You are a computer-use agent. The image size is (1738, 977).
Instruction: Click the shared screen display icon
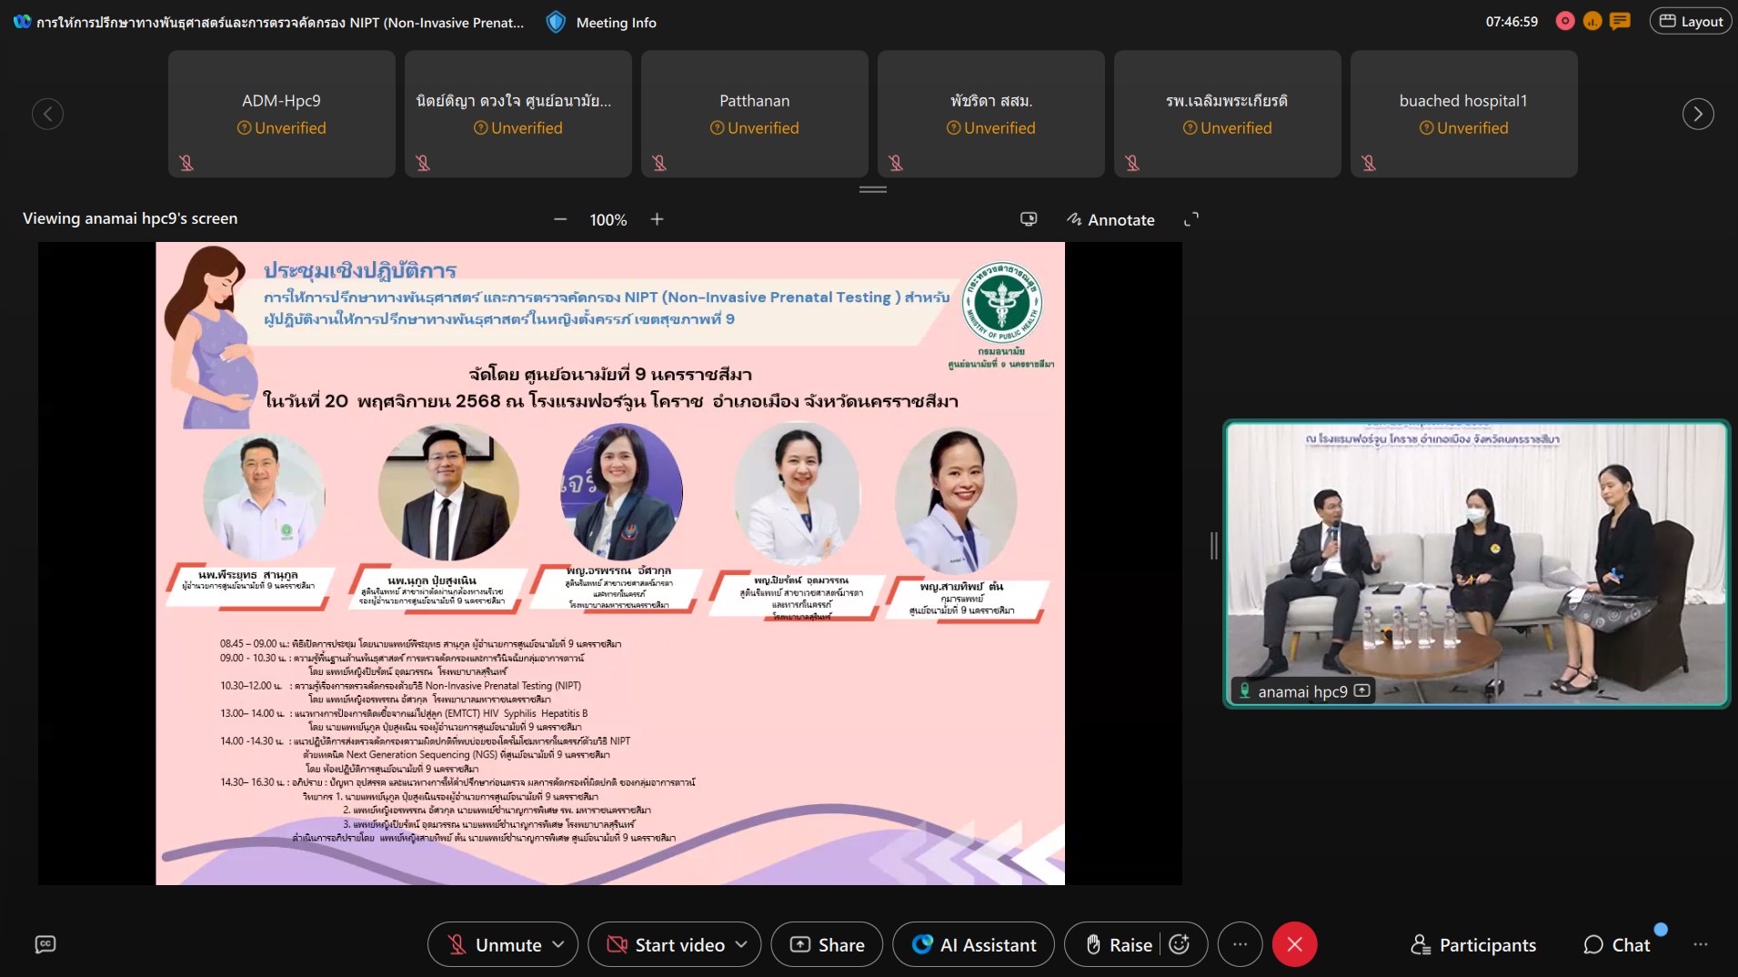1029,219
